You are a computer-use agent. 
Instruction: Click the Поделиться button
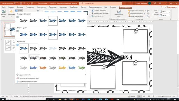(x=171, y=7)
